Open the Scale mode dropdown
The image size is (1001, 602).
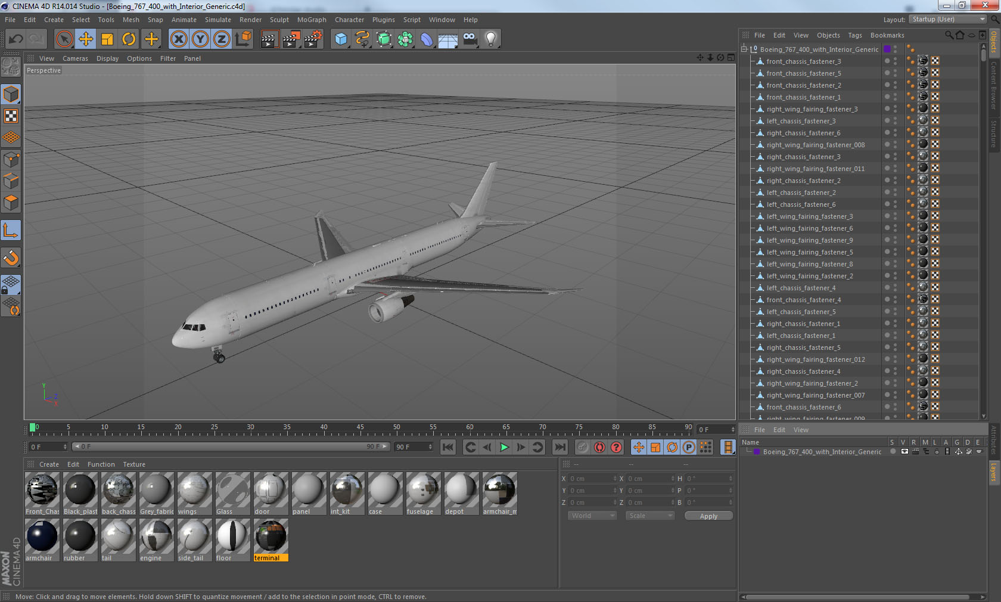coord(649,516)
